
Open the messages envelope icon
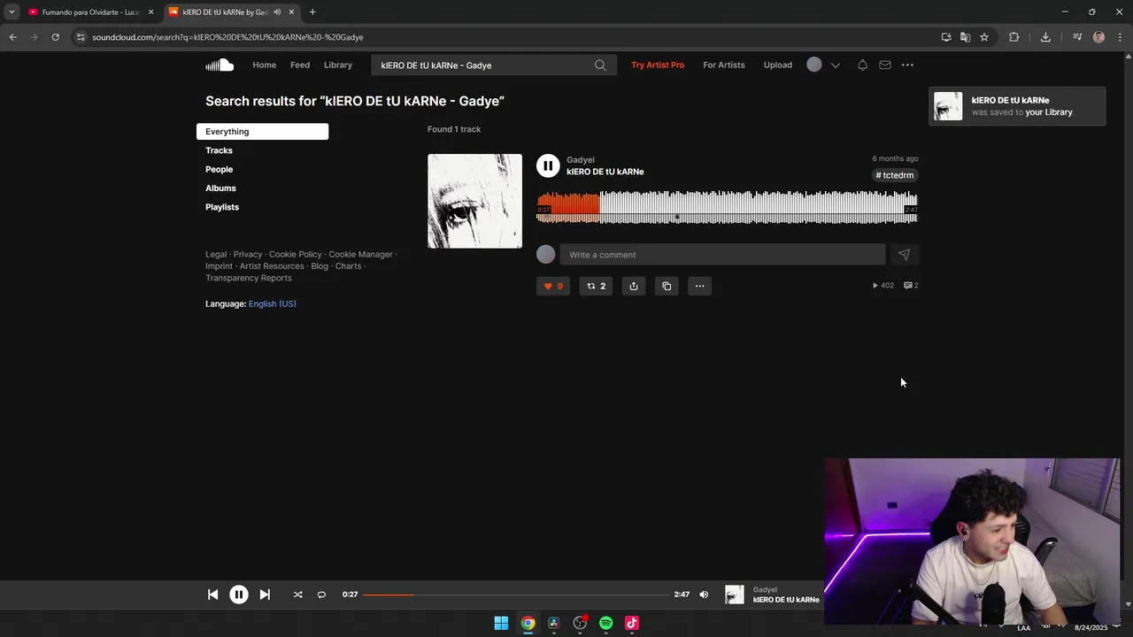click(x=885, y=65)
